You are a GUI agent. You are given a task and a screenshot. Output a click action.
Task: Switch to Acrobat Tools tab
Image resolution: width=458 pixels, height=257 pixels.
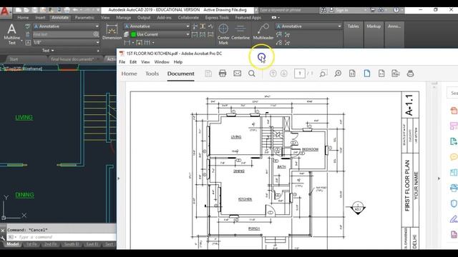point(152,74)
